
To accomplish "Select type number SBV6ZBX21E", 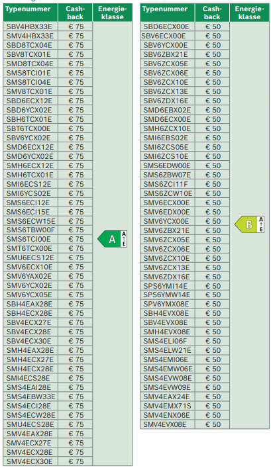I will point(166,54).
